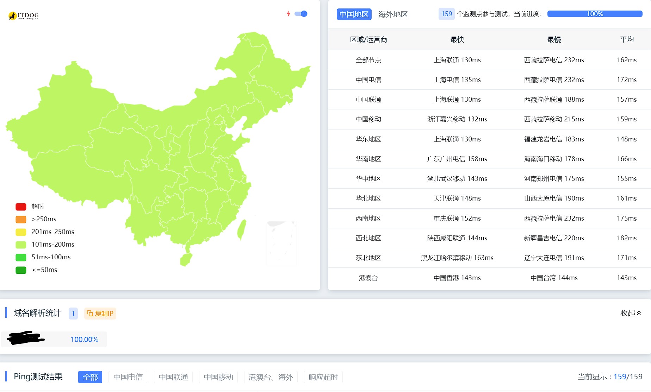Click the 100% progress bar

click(x=595, y=14)
